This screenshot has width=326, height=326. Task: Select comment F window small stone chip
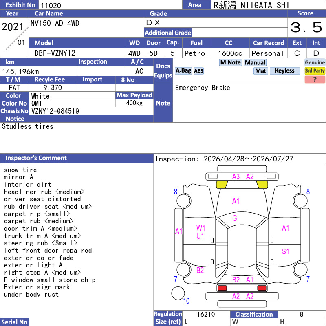pyautogui.click(x=50, y=280)
